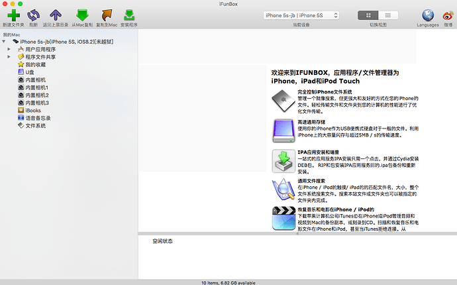
Task: Click the magnifier file search icon
Action: 283,190
